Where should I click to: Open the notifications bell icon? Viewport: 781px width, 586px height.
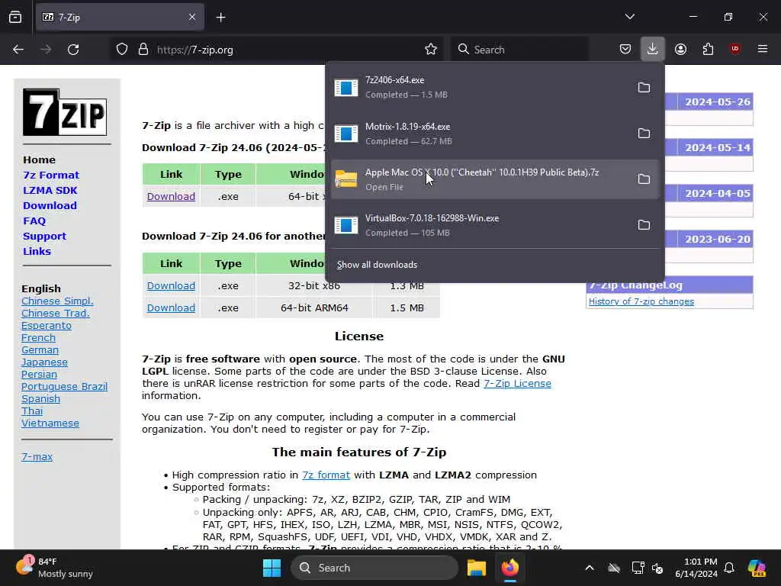point(729,568)
